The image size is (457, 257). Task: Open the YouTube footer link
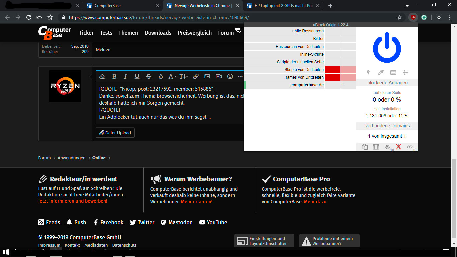click(213, 222)
